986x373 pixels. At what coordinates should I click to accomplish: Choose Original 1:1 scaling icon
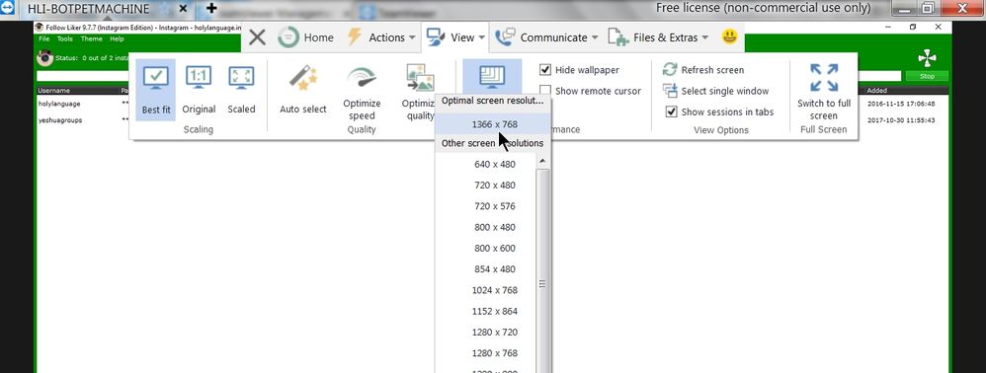click(199, 78)
